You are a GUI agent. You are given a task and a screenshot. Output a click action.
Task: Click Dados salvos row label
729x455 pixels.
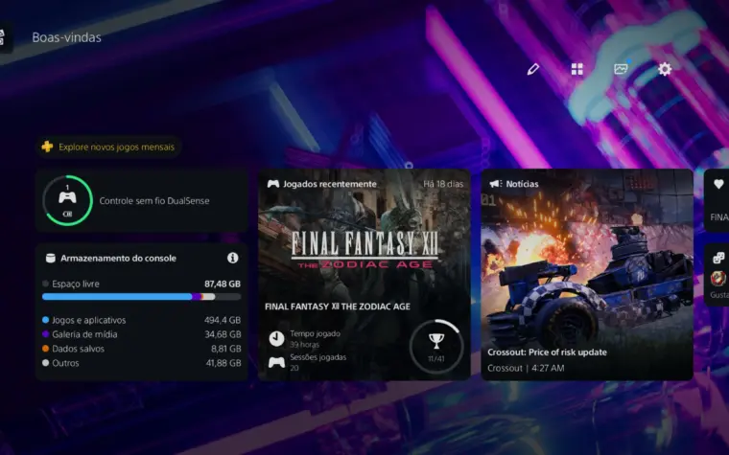click(x=78, y=349)
